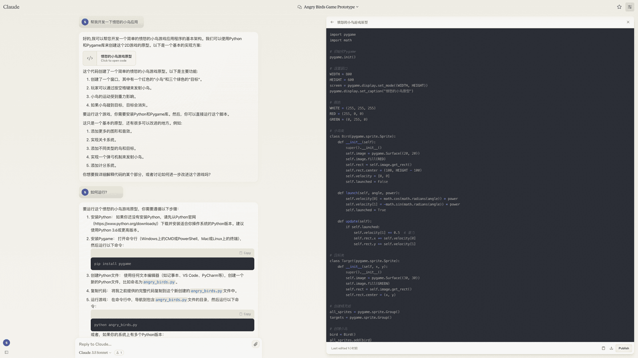
Task: Click the 'GREEN = (0, 255, 0)' code line
Action: [x=348, y=119]
